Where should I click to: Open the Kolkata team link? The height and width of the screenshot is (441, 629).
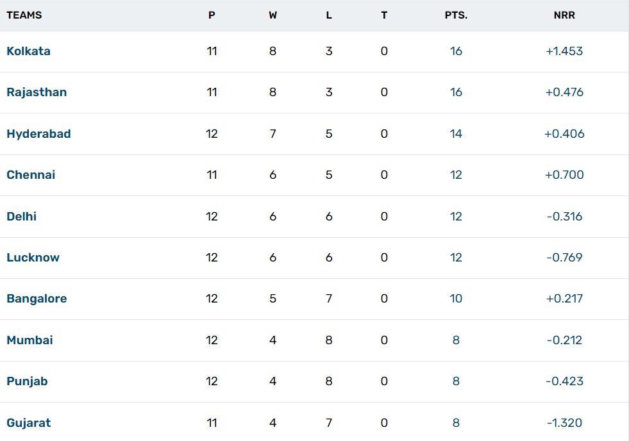28,51
